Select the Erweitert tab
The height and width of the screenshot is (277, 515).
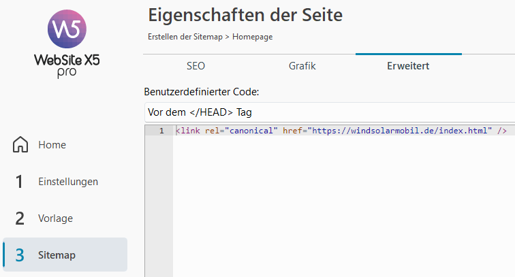(408, 65)
